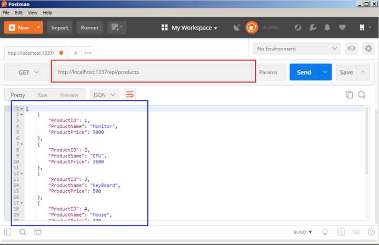Open the Postman console icon
This screenshot has height=245, width=379.
38,232
